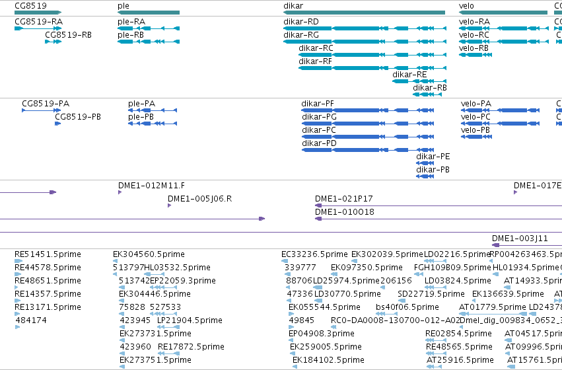
Task: Click velo-RA transcript glyph
Action: [x=504, y=28]
